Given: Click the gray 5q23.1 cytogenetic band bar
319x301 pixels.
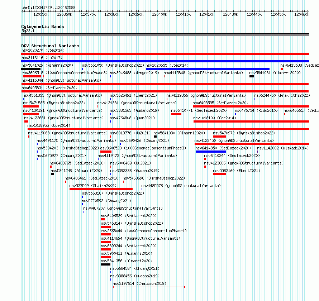Looking at the screenshot, I should 165,35.
